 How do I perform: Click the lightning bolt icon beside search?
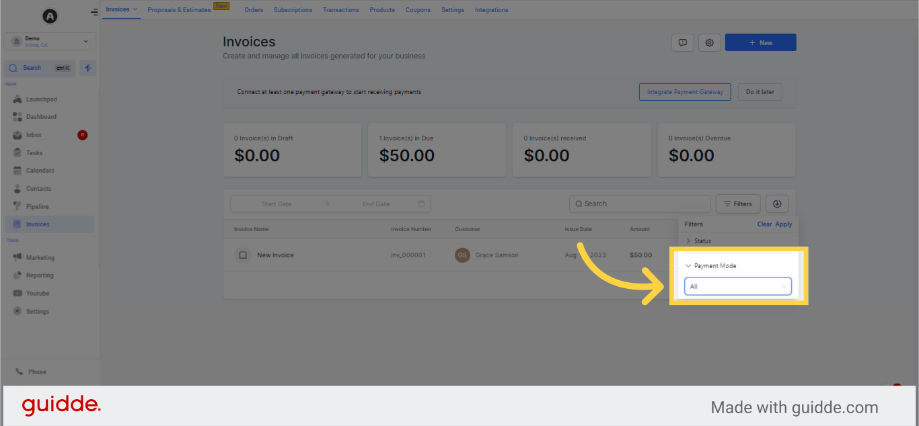87,67
